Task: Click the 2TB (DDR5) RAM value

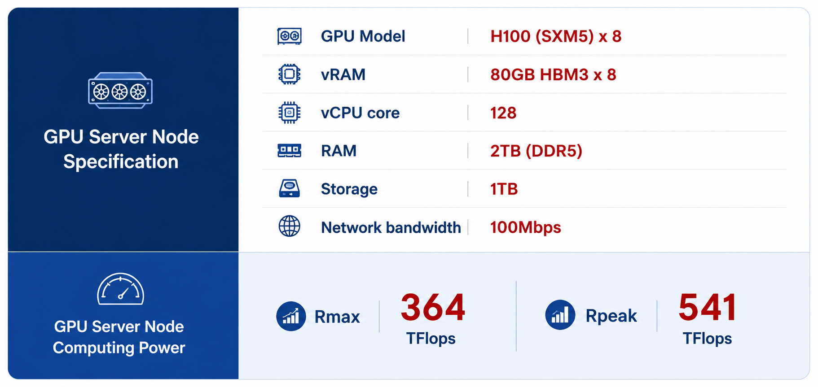Action: [x=536, y=151]
